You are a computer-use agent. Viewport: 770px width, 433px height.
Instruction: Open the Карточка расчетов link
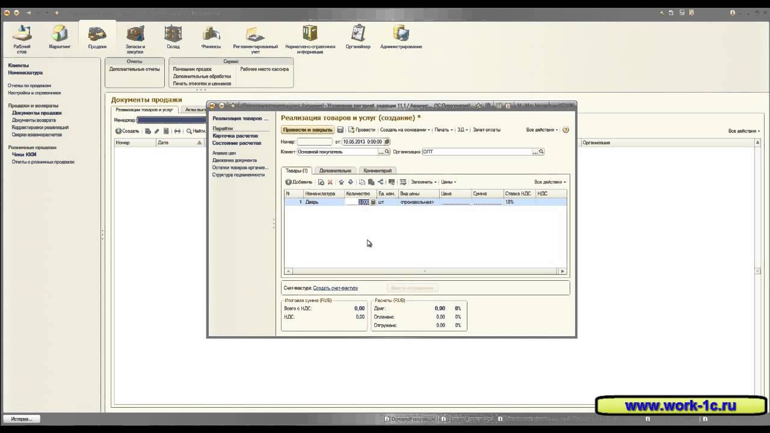tap(235, 136)
